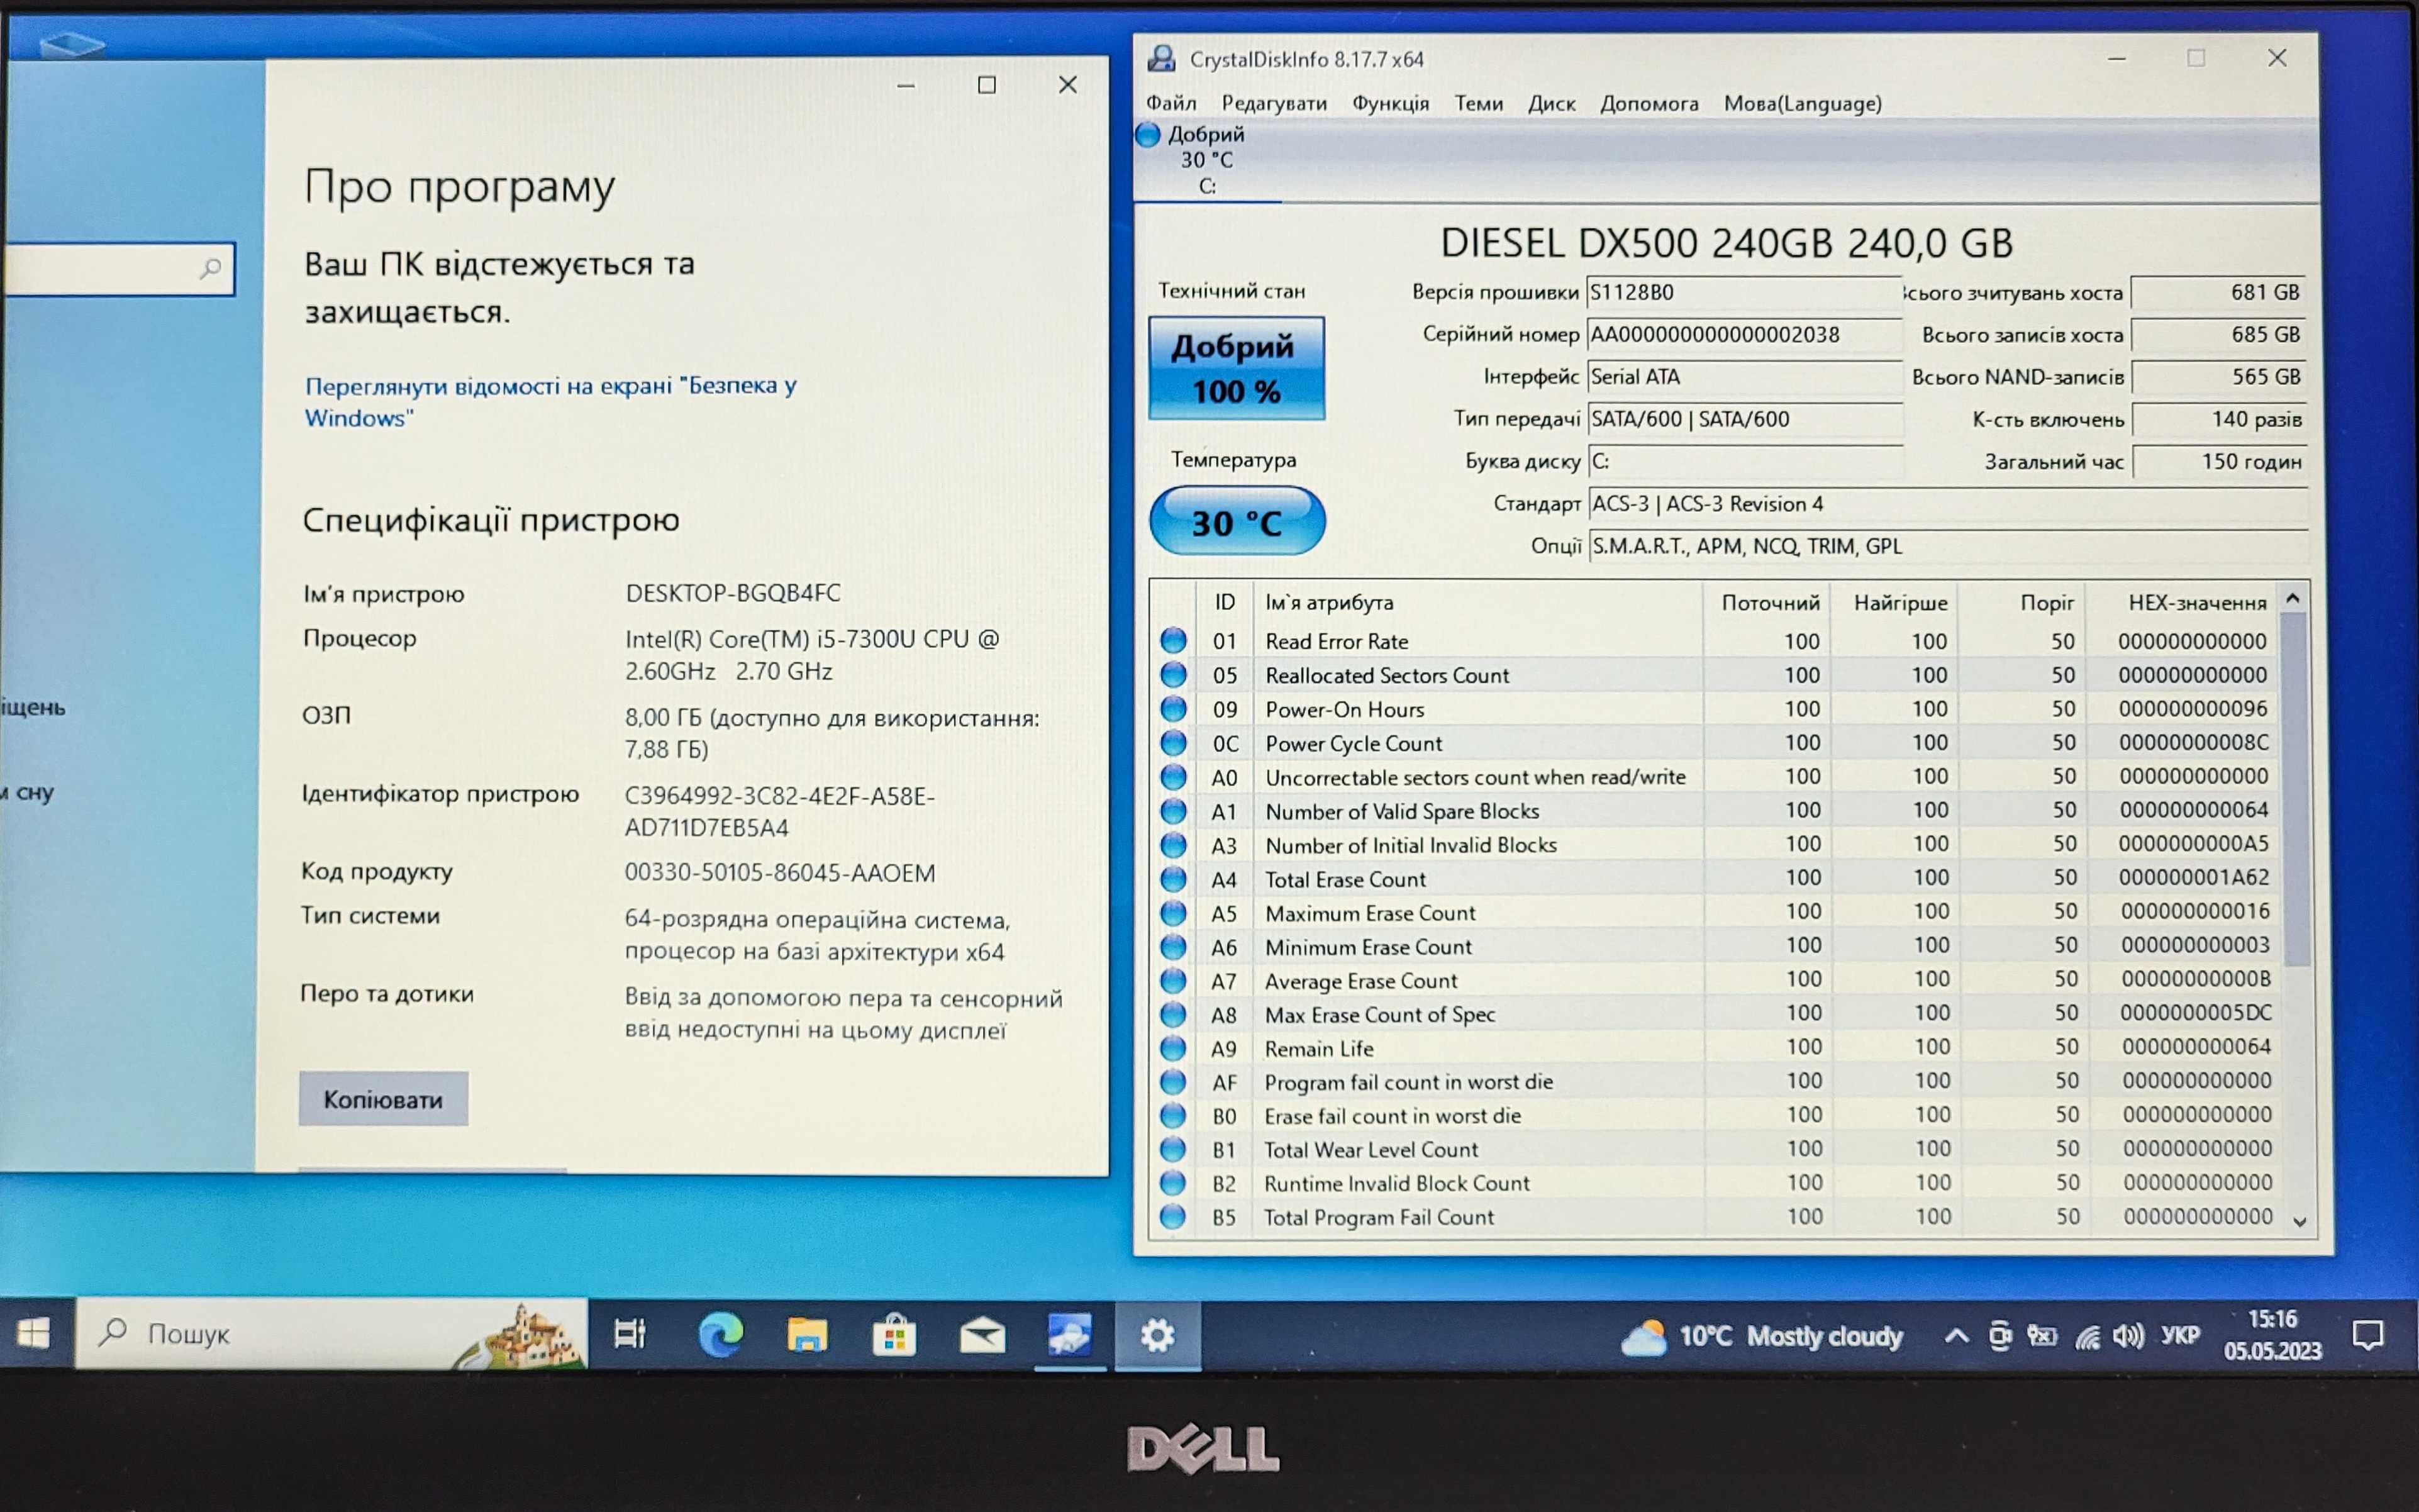
Task: Click the Meet Now tray icon
Action: point(1999,1336)
